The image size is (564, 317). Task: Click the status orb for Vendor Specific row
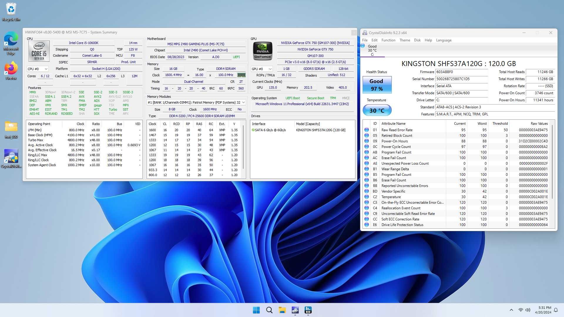pos(367,191)
